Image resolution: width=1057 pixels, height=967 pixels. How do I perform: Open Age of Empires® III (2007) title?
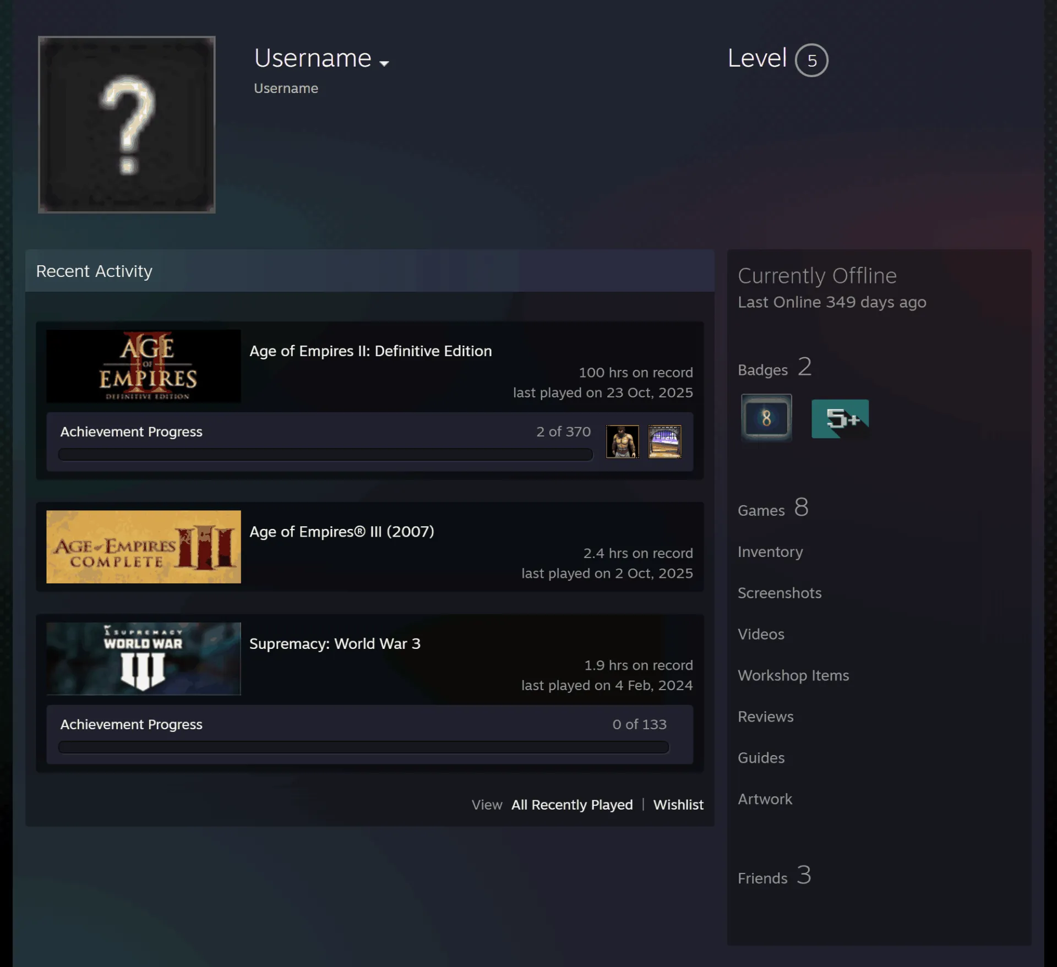pos(342,532)
